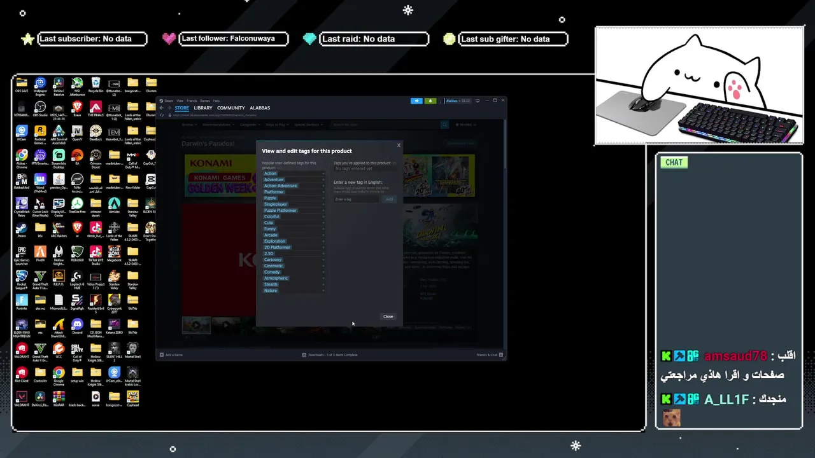
Task: Click the Atmospheric tag
Action: pos(276,278)
